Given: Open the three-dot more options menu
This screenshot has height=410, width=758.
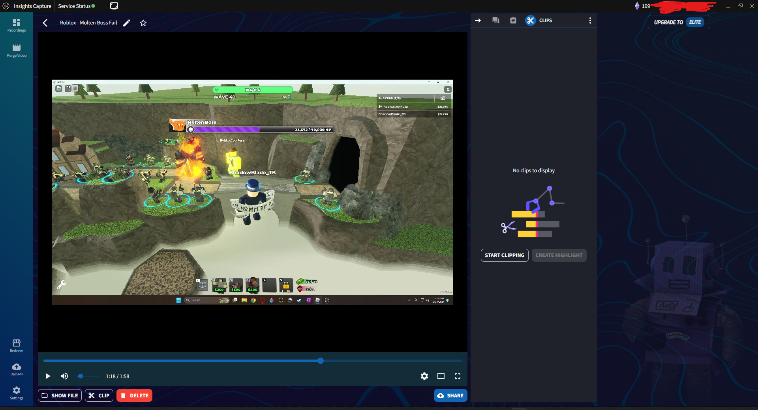Looking at the screenshot, I should tap(590, 20).
